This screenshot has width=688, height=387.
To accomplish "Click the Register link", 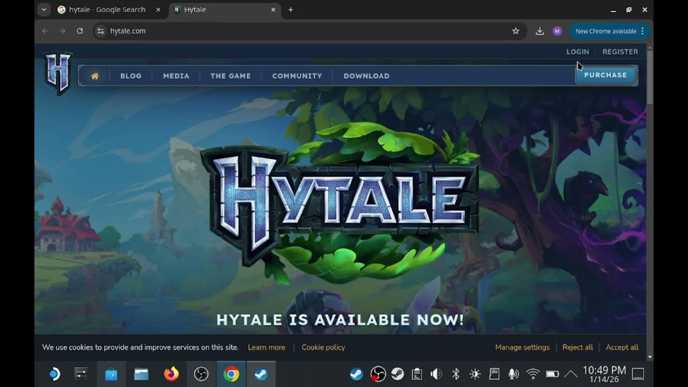I will click(620, 52).
